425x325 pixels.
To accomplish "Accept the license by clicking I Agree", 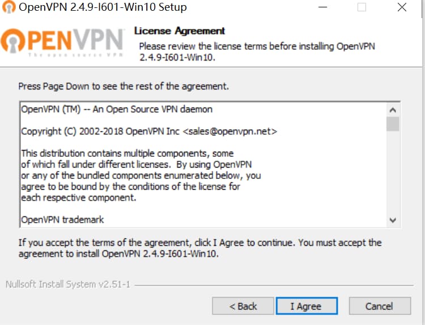I will click(306, 306).
